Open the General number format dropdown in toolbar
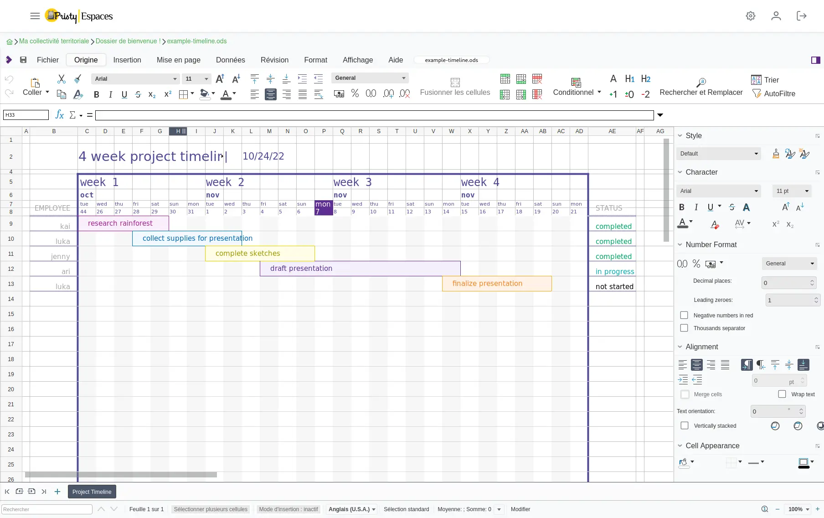824x518 pixels. [370, 78]
